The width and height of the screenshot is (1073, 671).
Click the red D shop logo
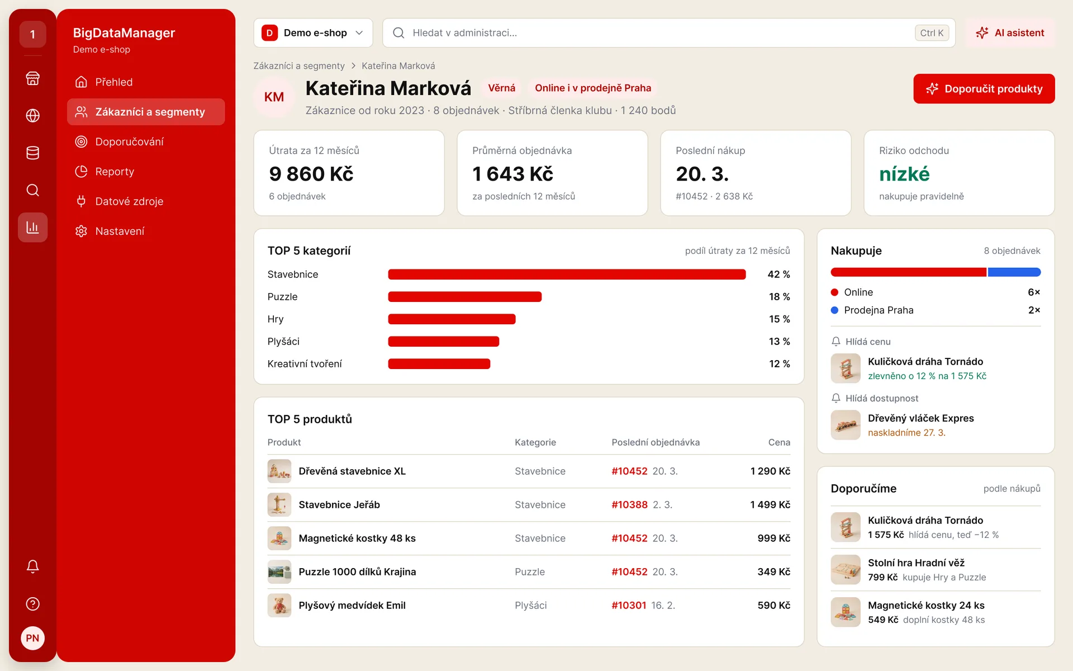[x=269, y=33]
